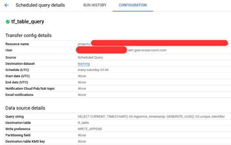
Task: Click the Source label
Action: (x=11, y=58)
